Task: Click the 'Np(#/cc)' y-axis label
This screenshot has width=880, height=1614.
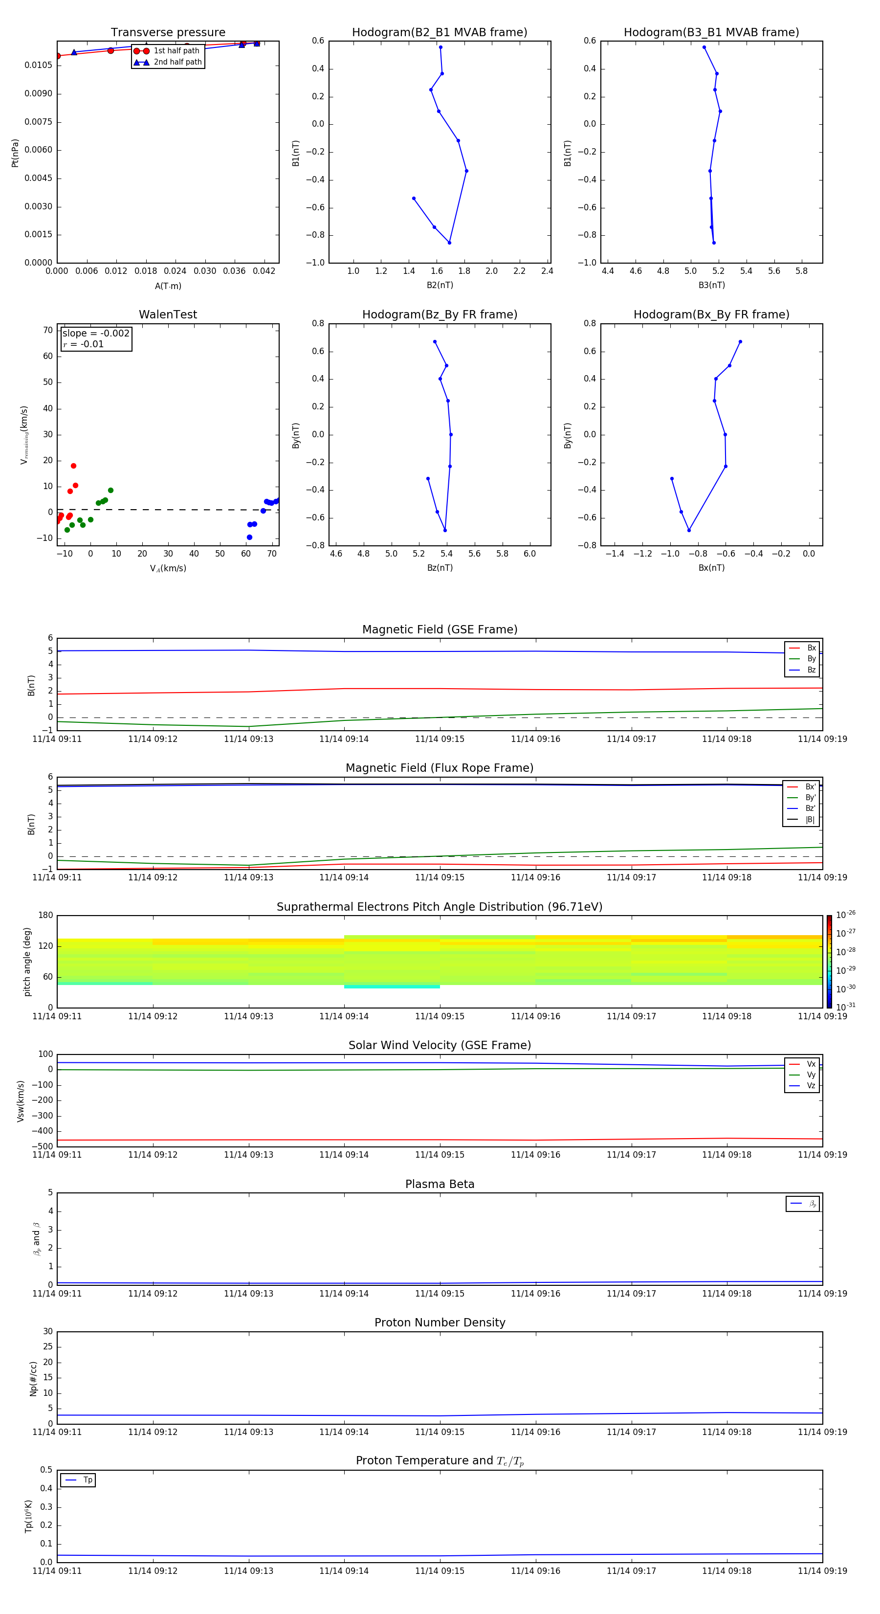Action: click(x=33, y=1378)
